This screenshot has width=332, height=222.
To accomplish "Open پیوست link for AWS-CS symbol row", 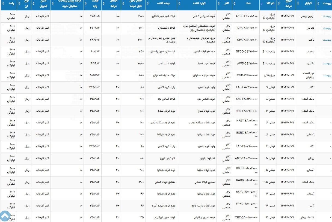I will coord(327,63).
